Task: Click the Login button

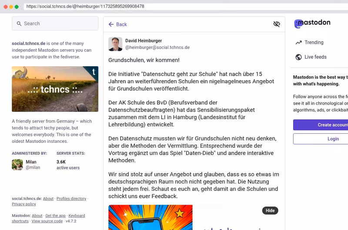Action: pos(321,139)
